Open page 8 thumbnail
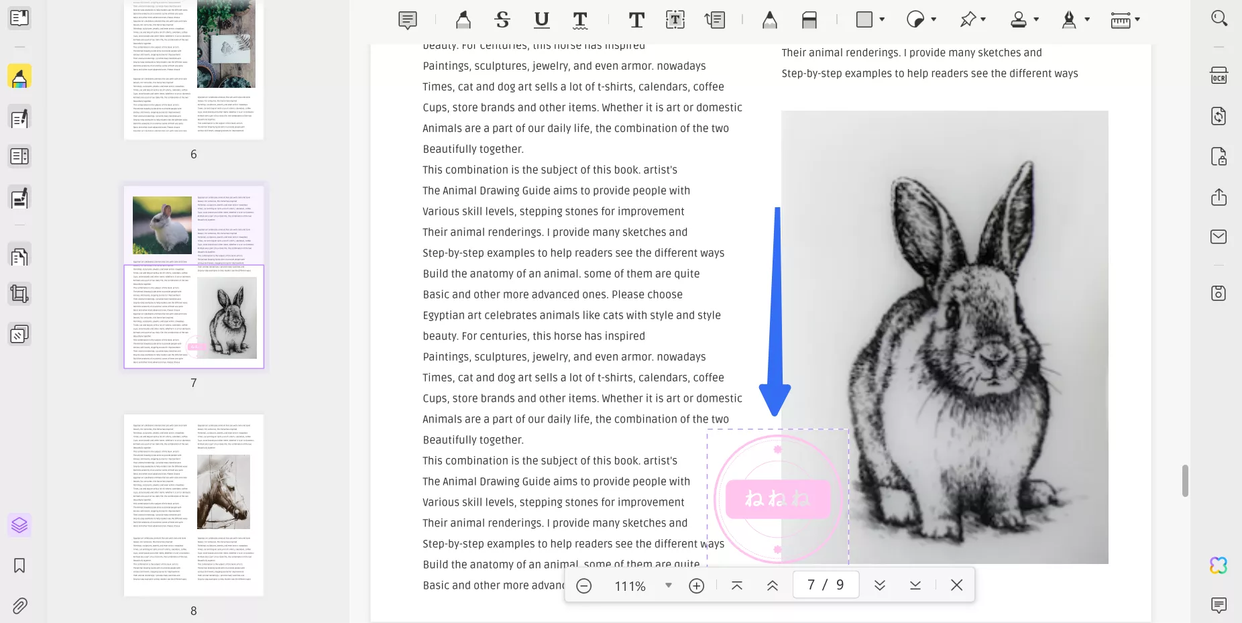This screenshot has width=1242, height=623. point(194,505)
